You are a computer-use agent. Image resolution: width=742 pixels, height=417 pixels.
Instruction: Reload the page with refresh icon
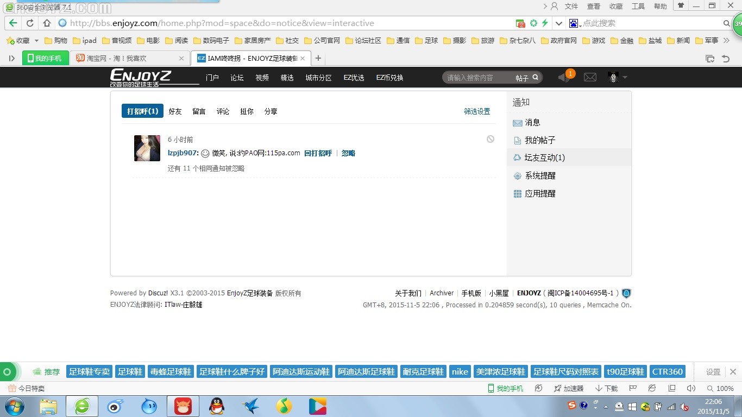tap(30, 23)
